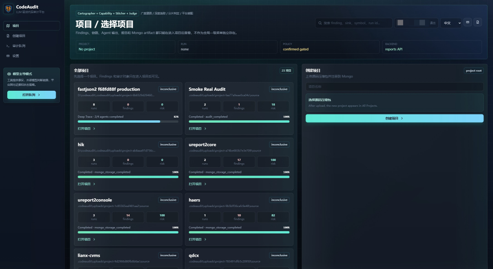Viewport: 493px width, 269px height.
Task: Expand ureport2core via the 打开项目 chevron
Action: [x=205, y=184]
